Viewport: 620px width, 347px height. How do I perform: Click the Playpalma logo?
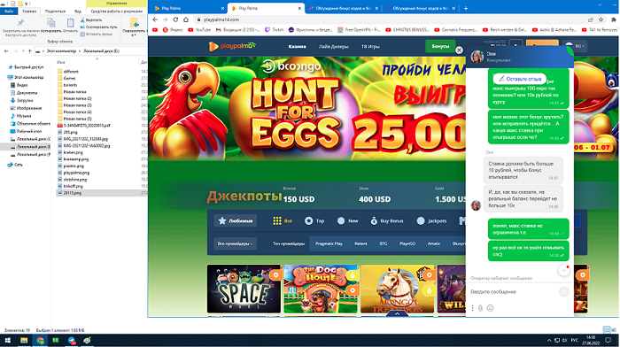tap(232, 46)
